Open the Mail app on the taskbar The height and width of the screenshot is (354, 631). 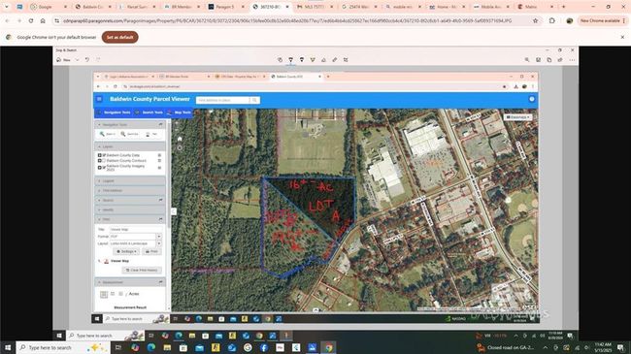pyautogui.click(x=199, y=347)
